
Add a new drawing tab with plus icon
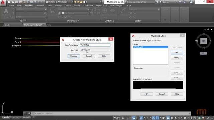click(49, 25)
